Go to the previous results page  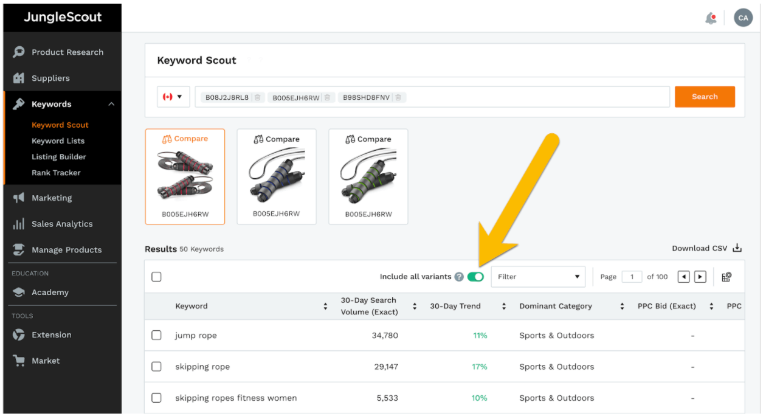click(x=683, y=277)
